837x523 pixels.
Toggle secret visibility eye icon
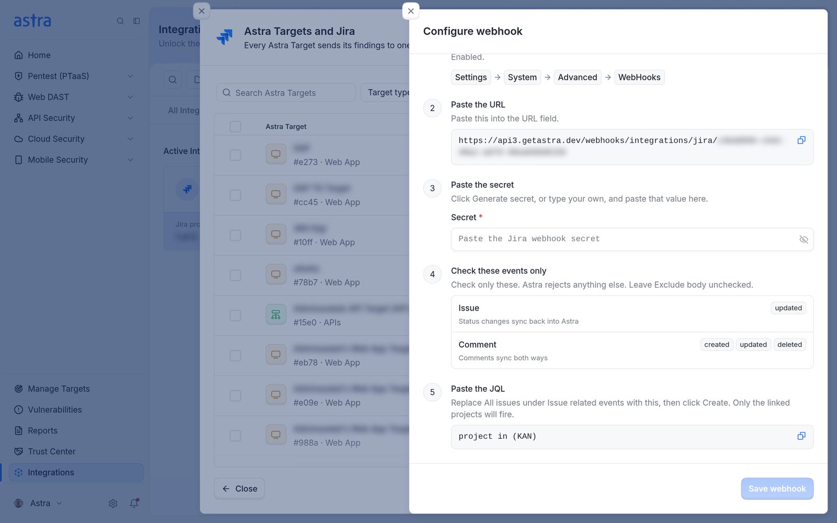[x=804, y=240]
